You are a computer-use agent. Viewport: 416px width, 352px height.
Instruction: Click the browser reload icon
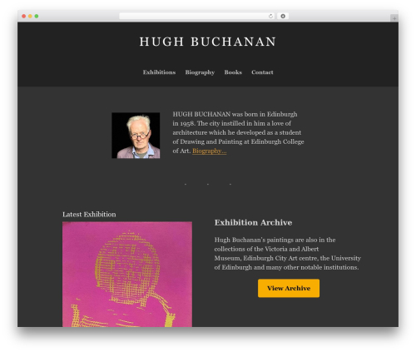270,16
